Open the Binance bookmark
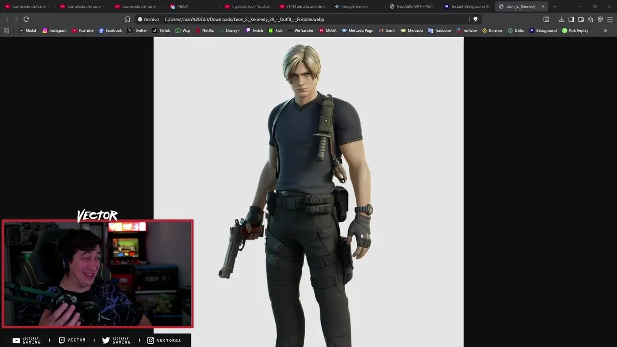This screenshot has width=617, height=347. 492,30
